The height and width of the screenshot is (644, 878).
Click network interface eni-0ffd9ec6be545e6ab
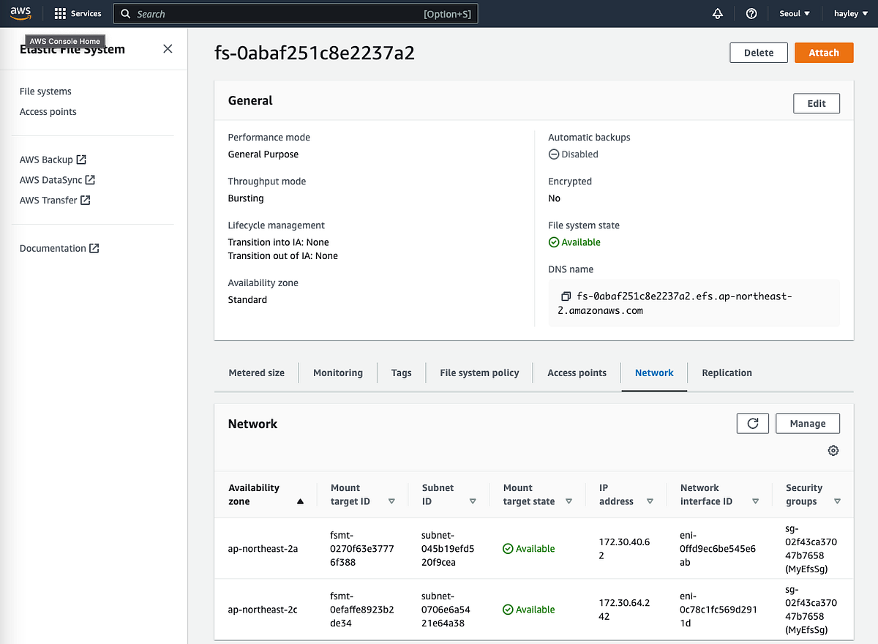(x=718, y=548)
